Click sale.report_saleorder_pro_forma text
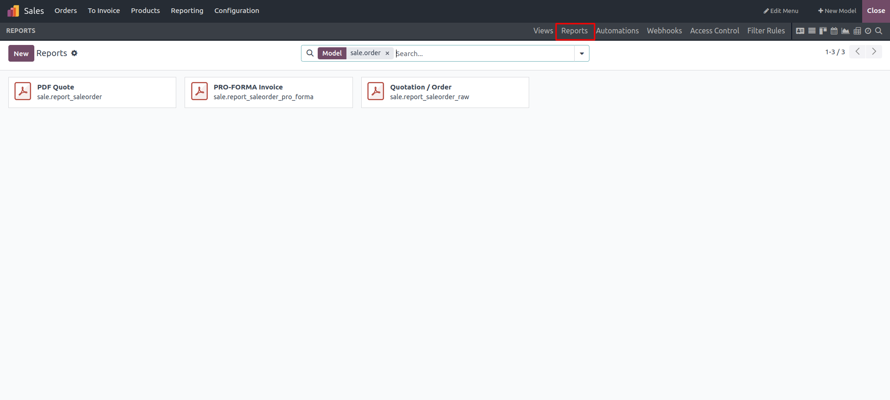 pos(263,97)
